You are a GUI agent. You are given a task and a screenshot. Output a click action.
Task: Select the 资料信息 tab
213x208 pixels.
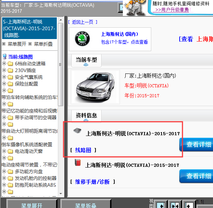86,116
